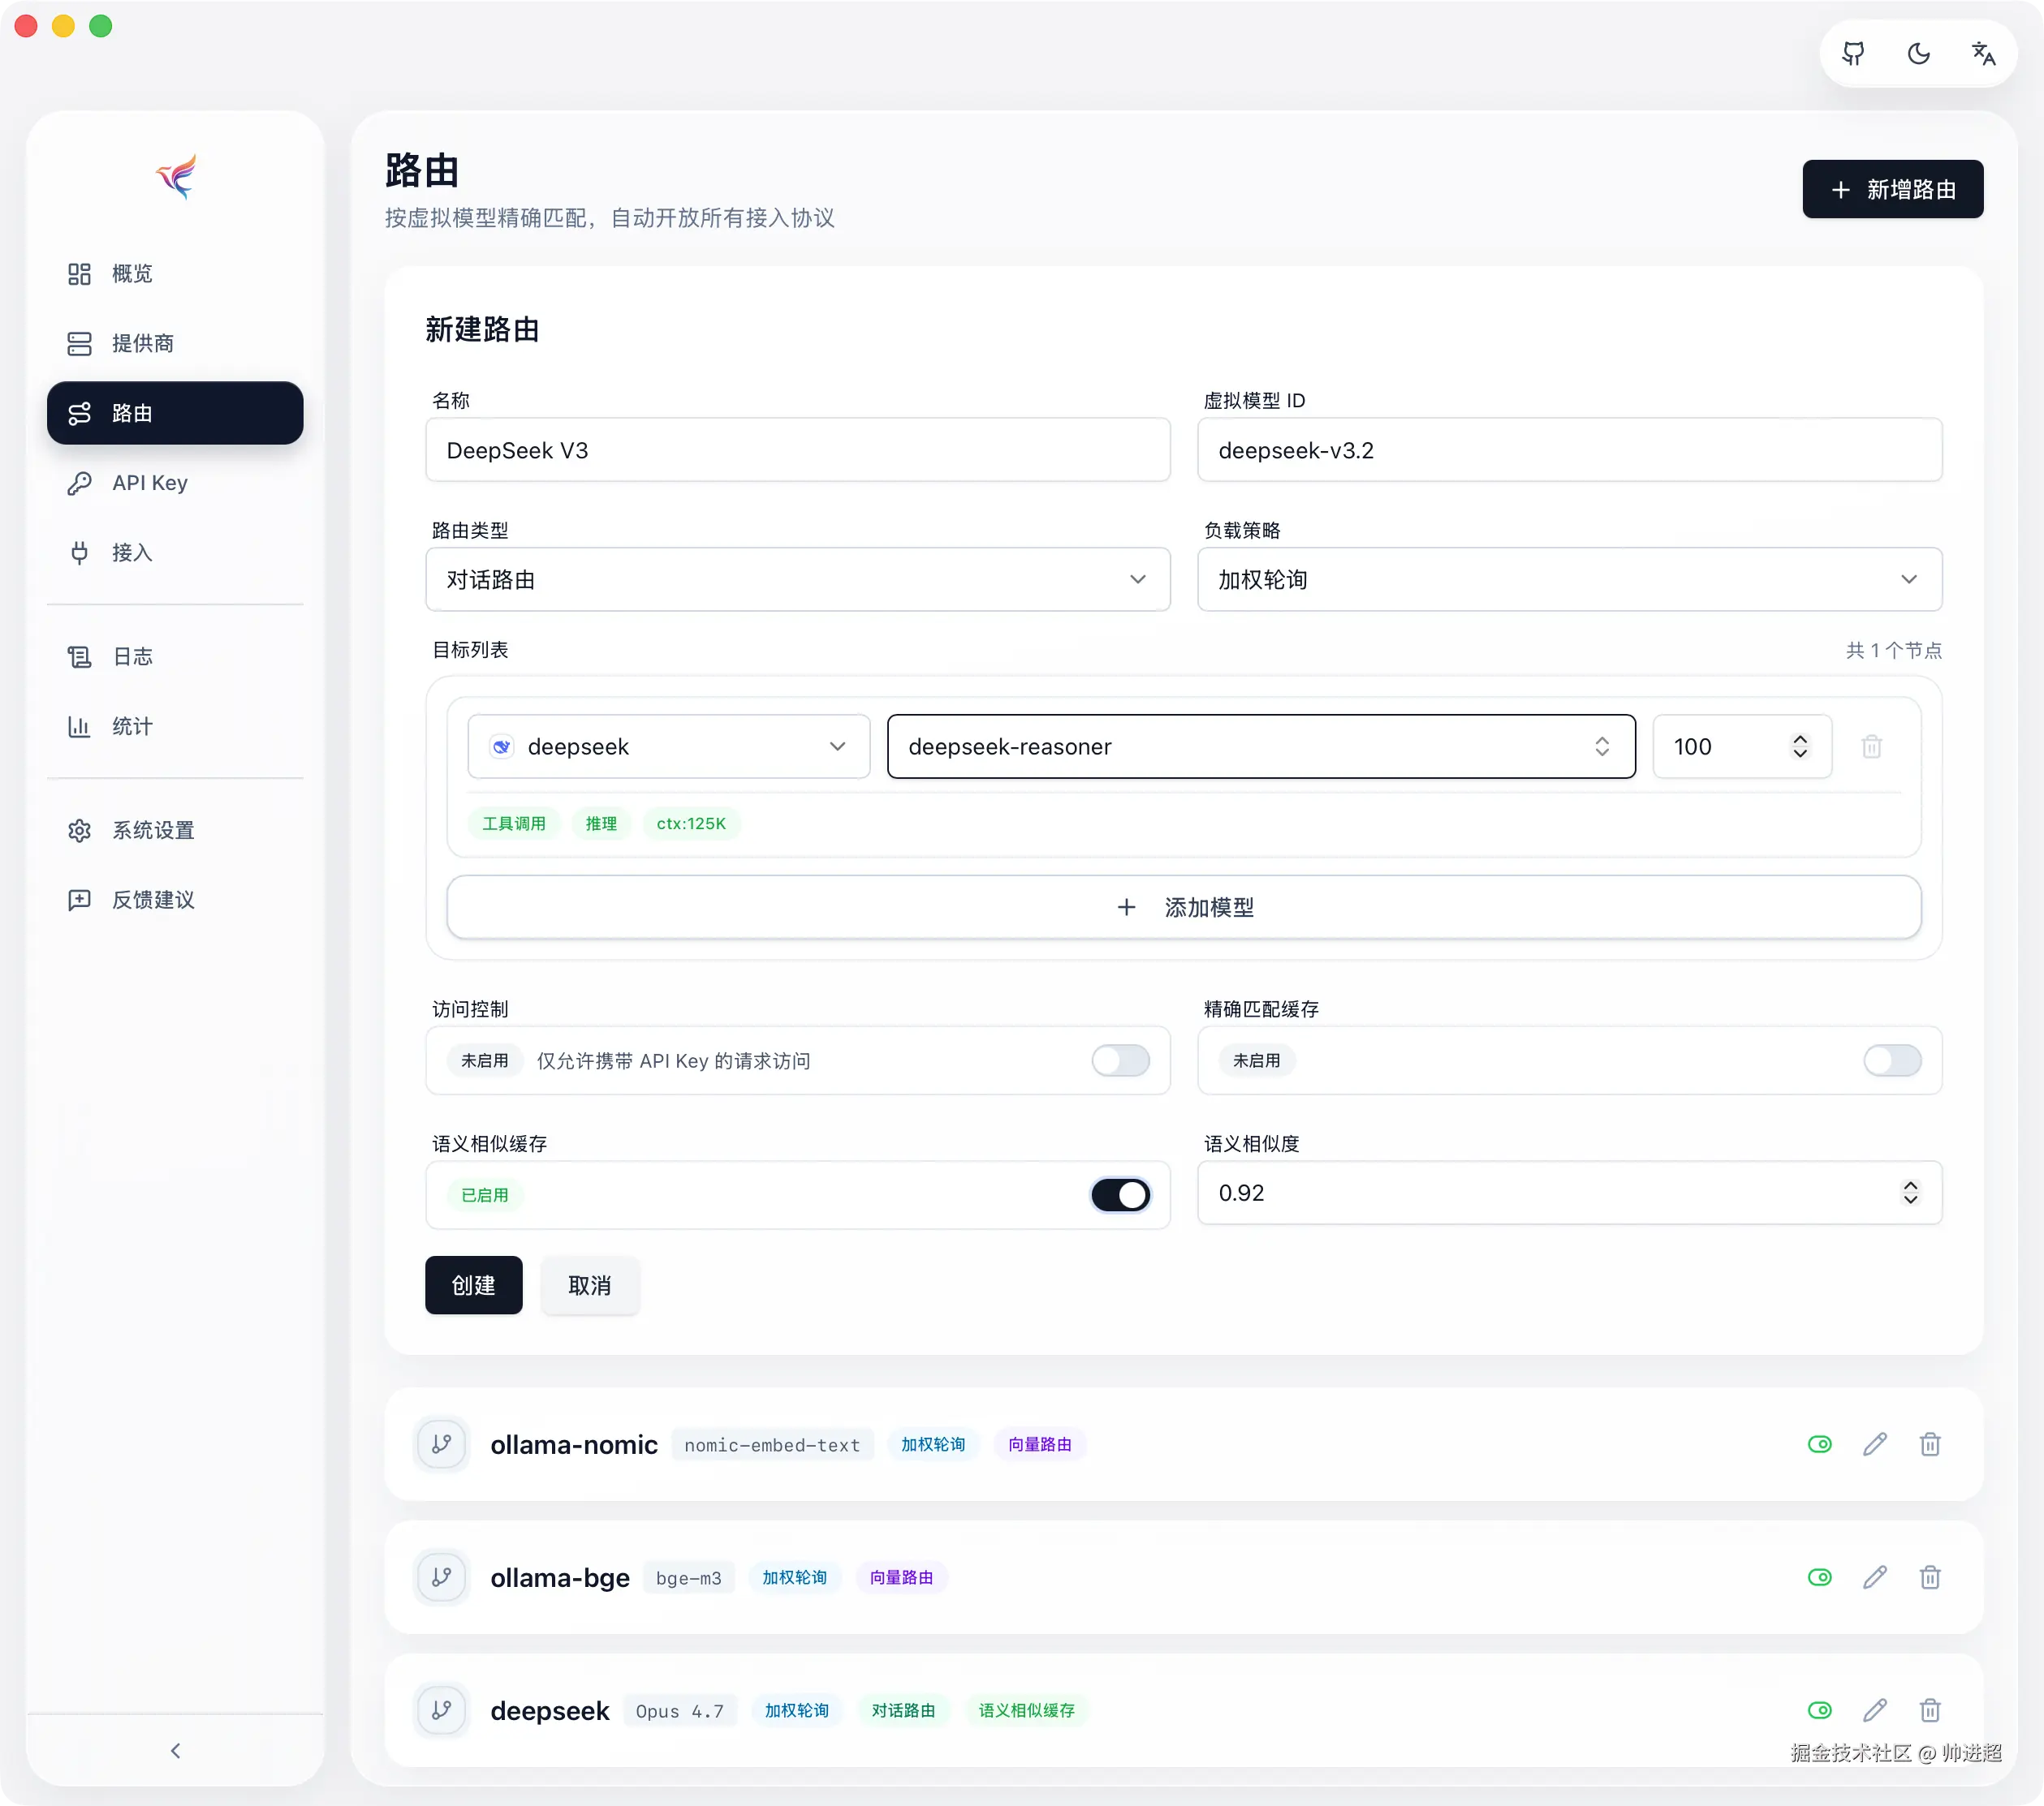The width and height of the screenshot is (2044, 1806).
Task: Click the edit pencil for deepseek route
Action: 1875,1710
